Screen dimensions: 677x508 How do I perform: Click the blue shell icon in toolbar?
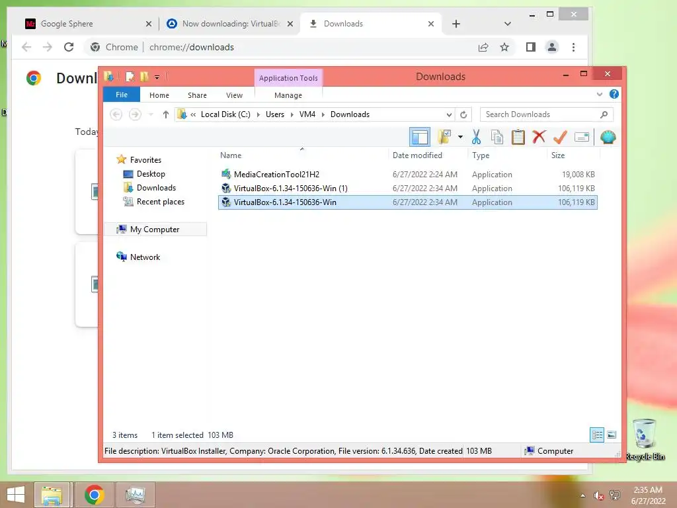coord(608,138)
